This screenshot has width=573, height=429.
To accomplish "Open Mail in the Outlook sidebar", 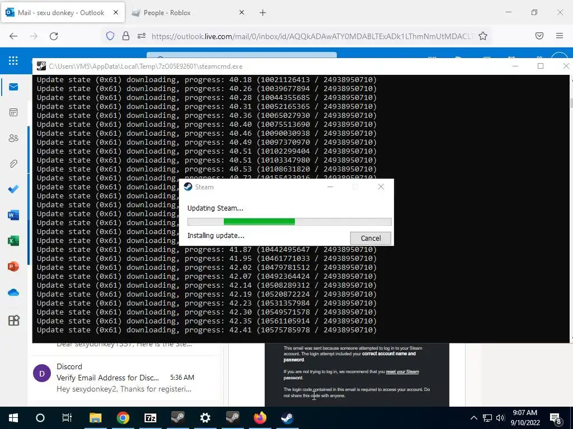I will [13, 87].
